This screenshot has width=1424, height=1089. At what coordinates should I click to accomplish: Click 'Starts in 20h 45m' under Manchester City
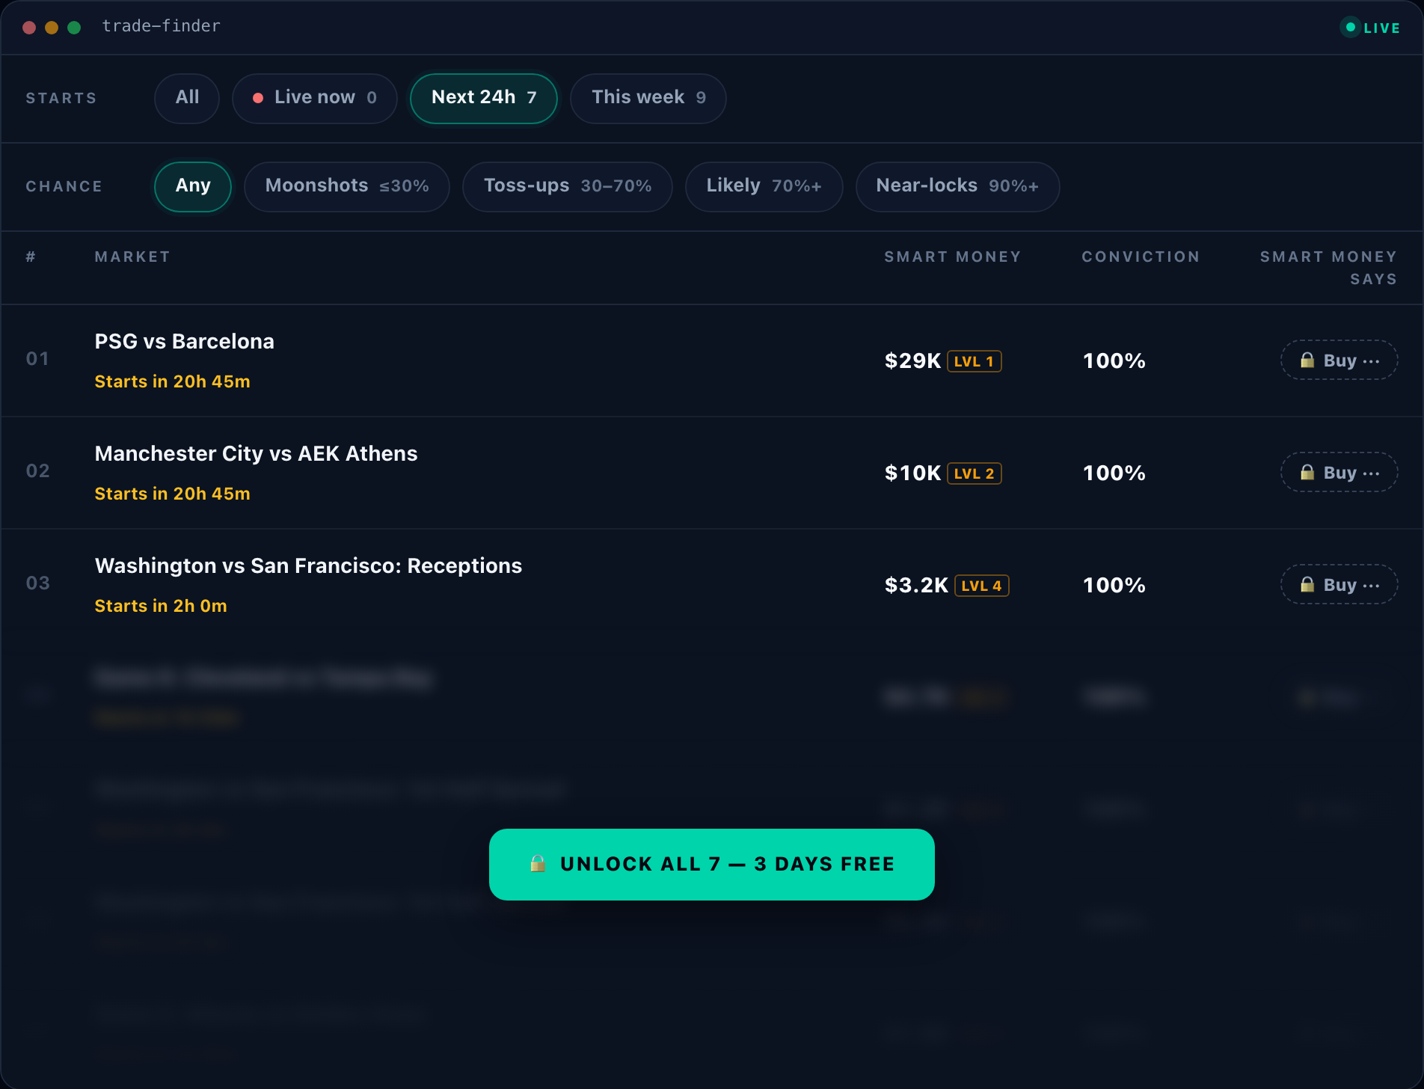[x=173, y=494]
